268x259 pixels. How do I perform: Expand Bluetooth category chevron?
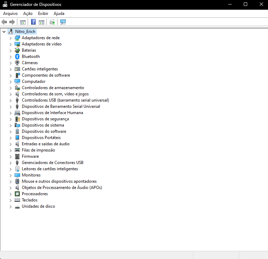click(x=11, y=57)
